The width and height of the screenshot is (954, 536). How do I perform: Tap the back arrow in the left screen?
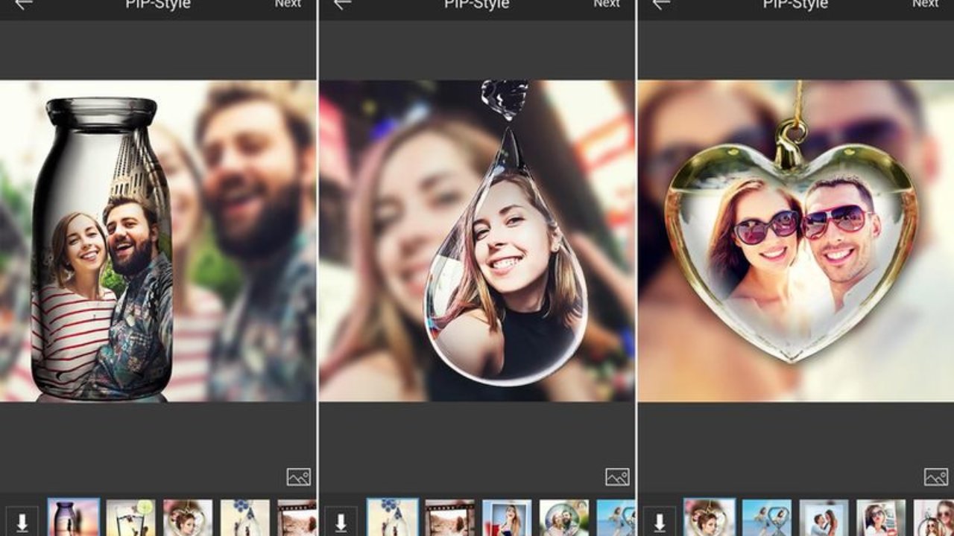coord(23,4)
